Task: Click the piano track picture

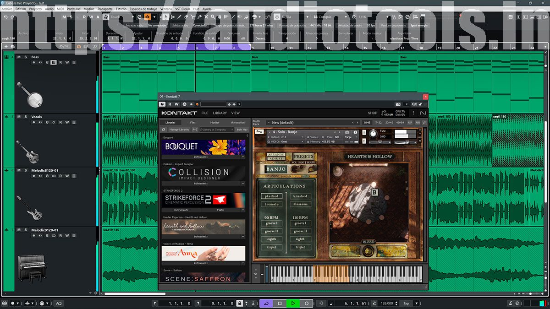Action: click(31, 269)
